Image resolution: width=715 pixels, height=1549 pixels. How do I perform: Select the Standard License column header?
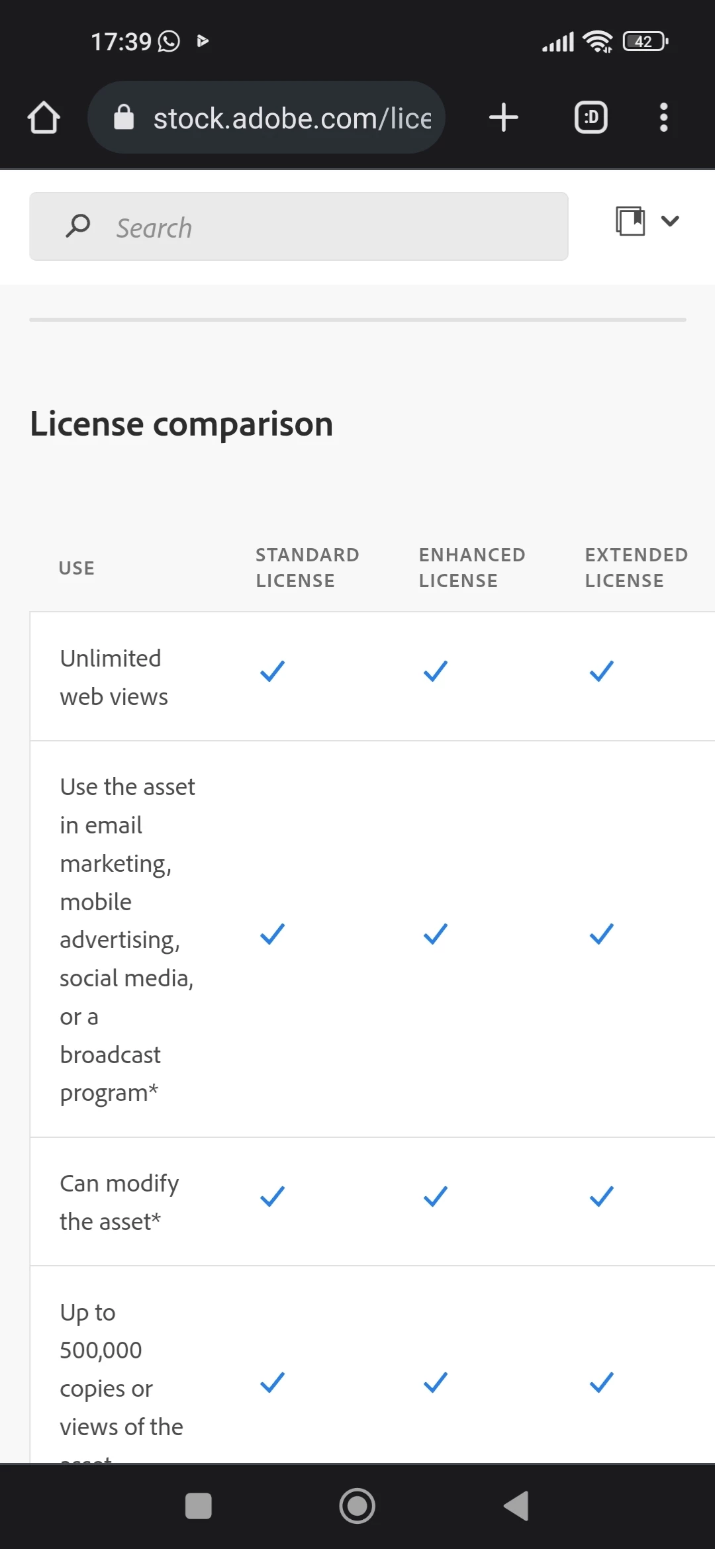tap(308, 567)
